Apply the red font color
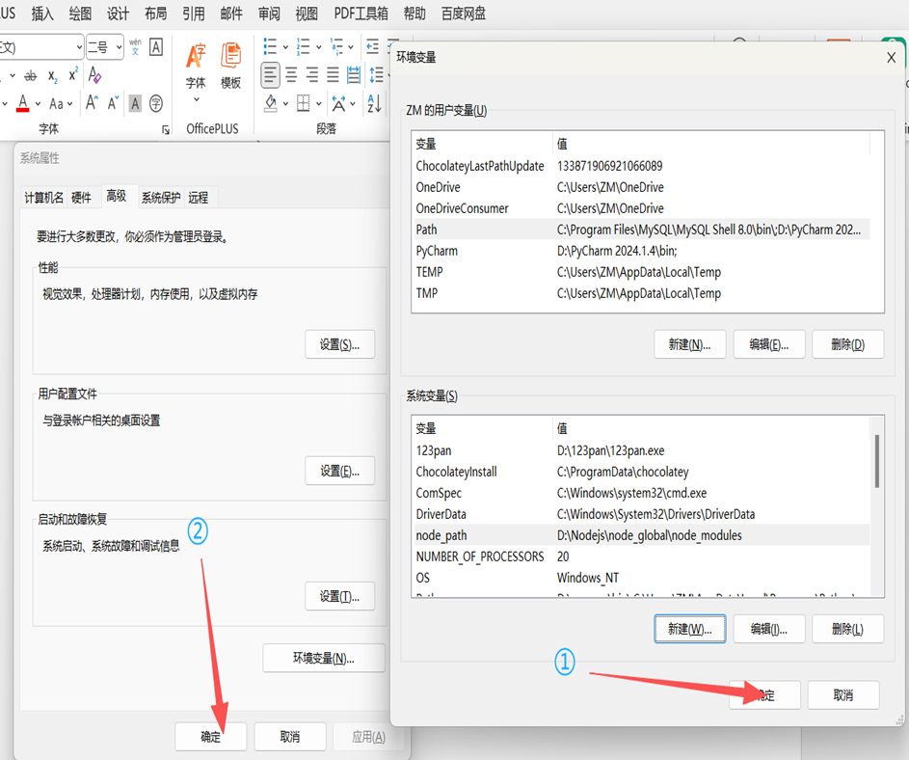 (x=22, y=103)
